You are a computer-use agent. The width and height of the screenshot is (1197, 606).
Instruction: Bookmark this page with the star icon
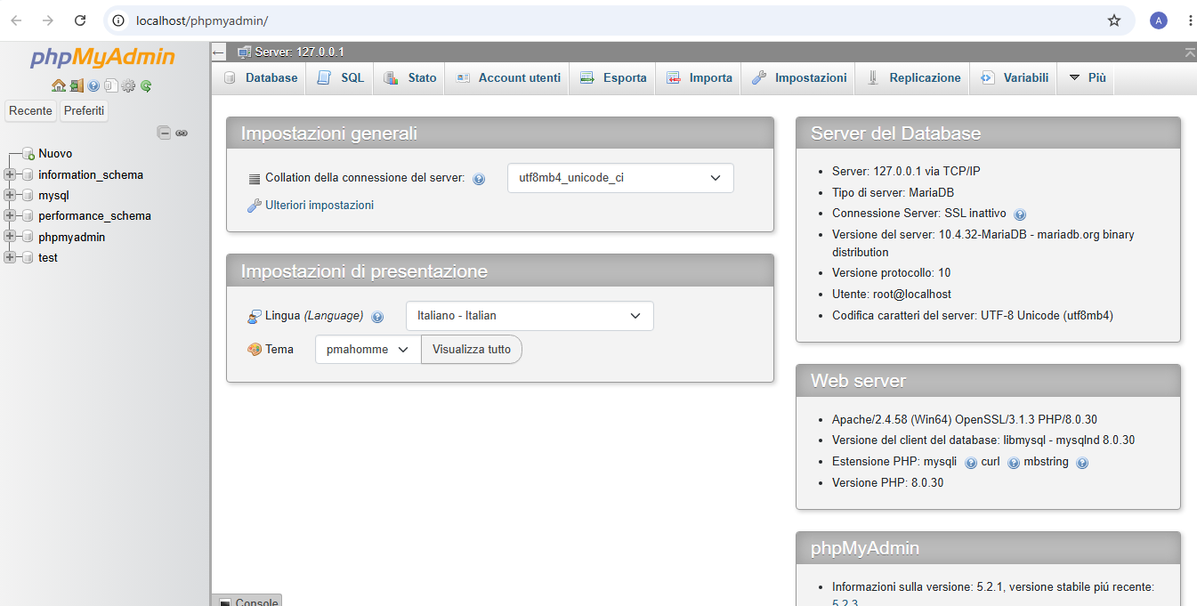(1114, 20)
